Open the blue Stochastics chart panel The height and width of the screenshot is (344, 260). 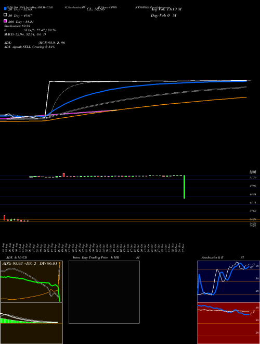228,281
